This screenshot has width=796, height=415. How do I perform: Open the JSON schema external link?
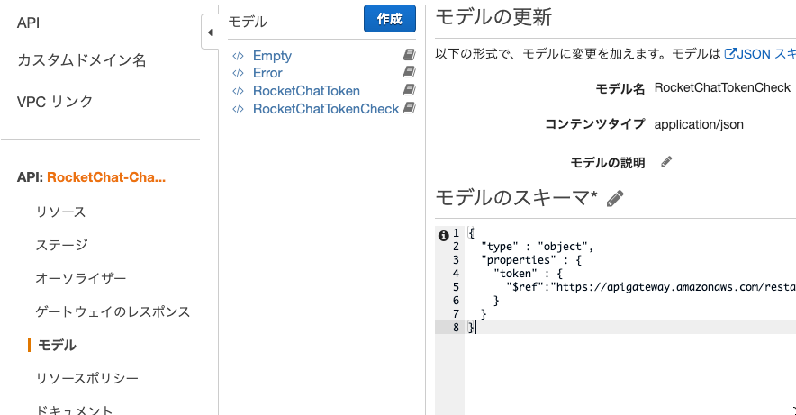tap(760, 54)
